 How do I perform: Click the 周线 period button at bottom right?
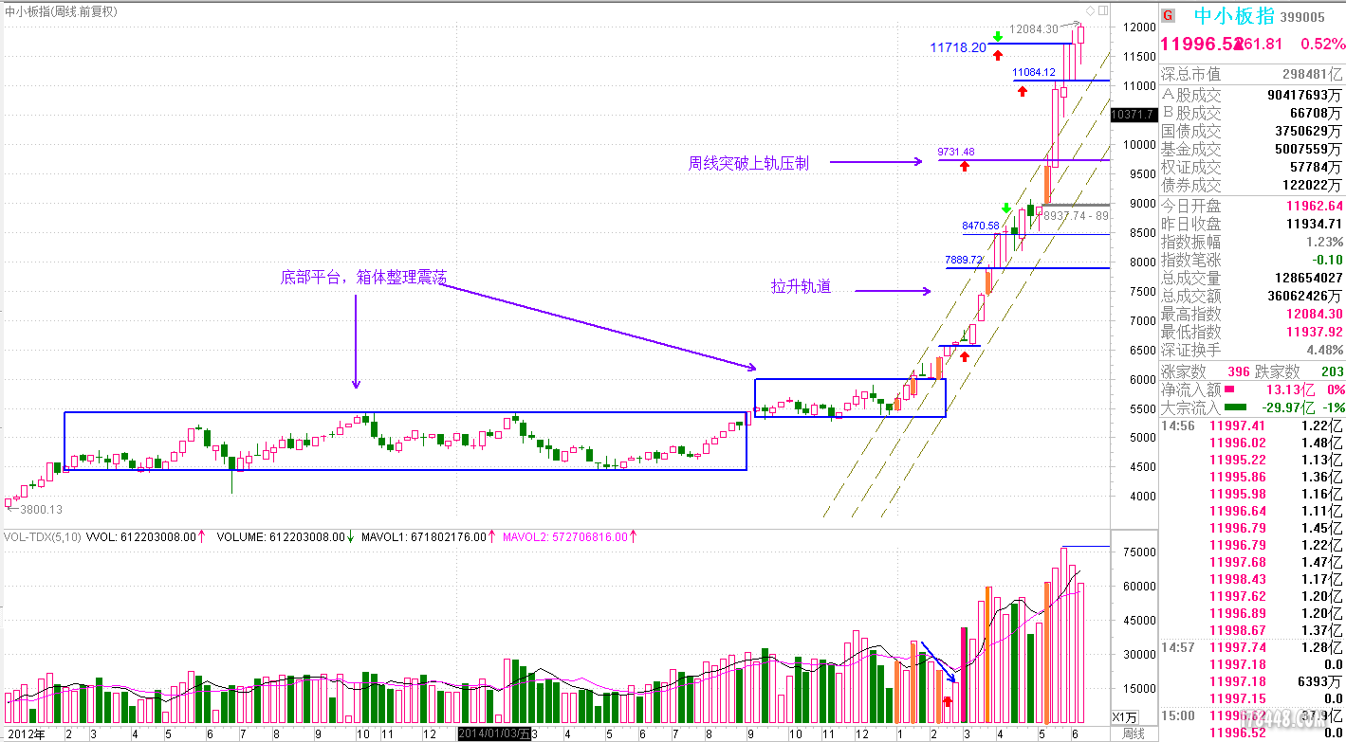(1133, 733)
